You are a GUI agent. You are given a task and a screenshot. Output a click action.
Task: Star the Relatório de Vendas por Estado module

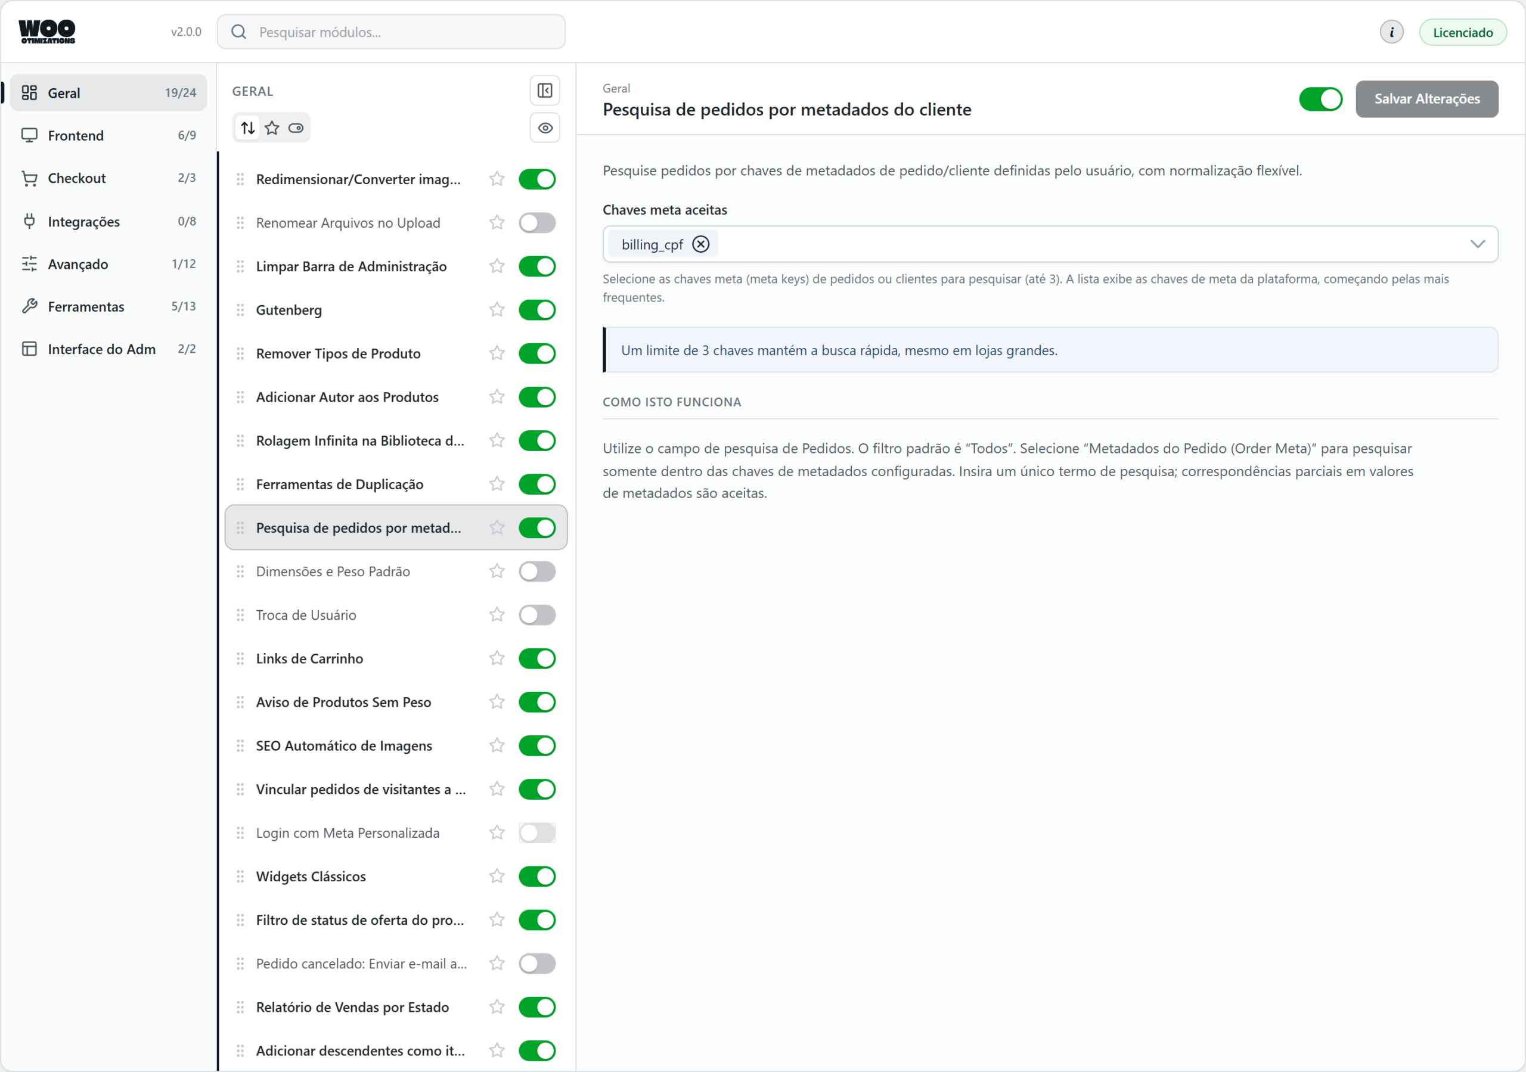point(497,1007)
